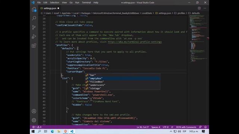Viewport: 239px width, 134px height.
Task: Open the Windows Start menu
Action: pos(33,131)
